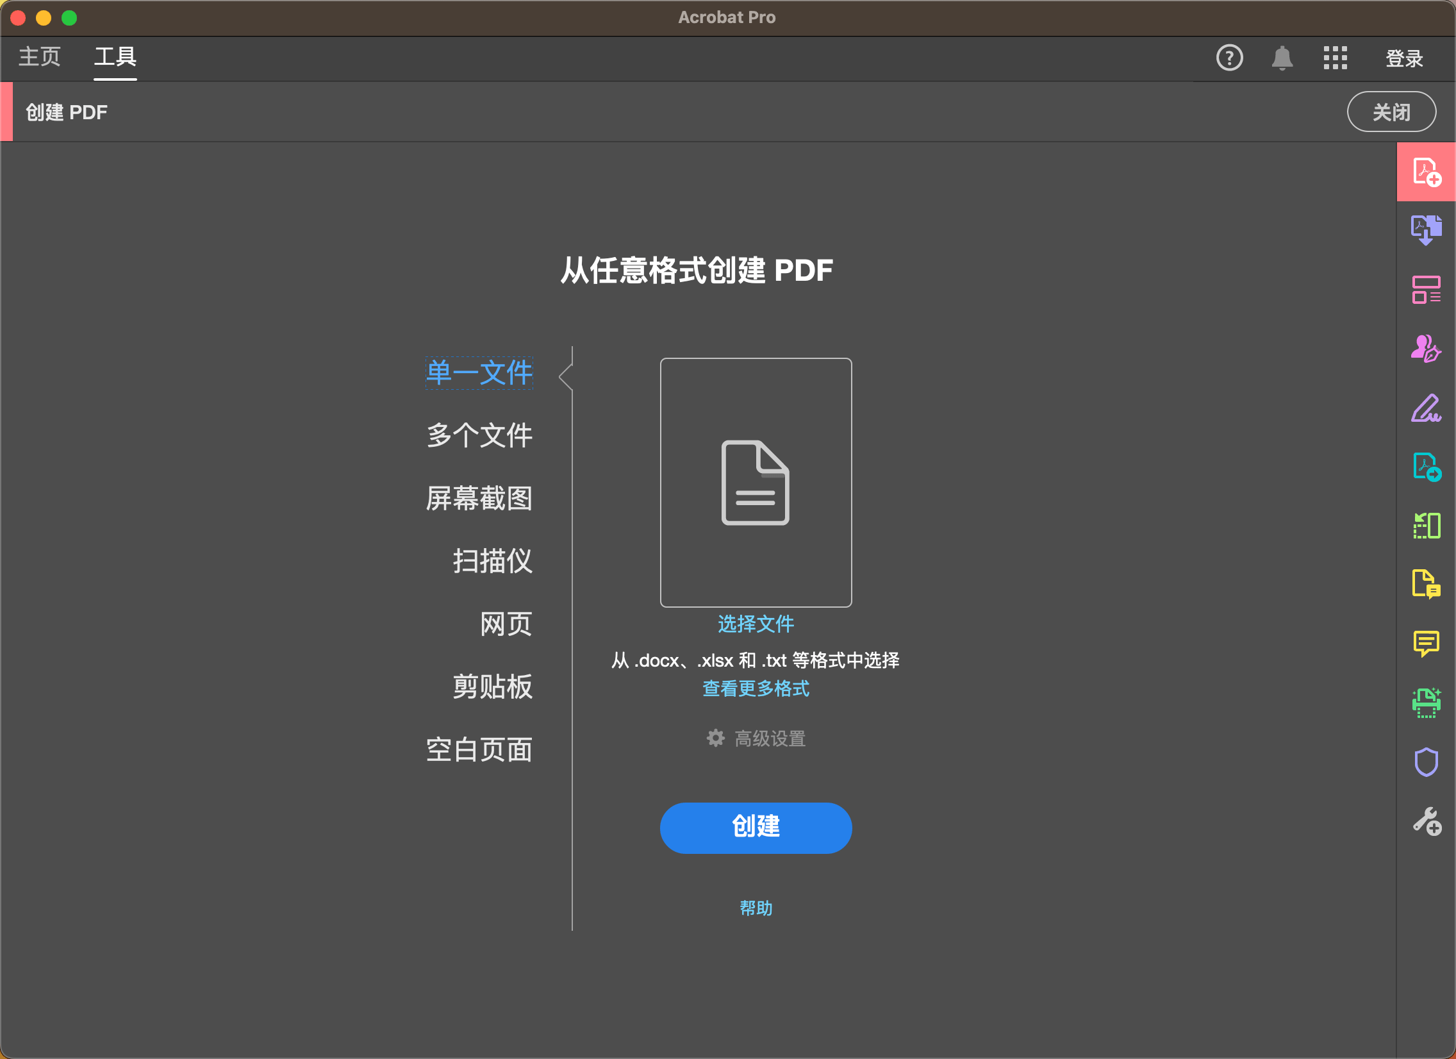Image resolution: width=1456 pixels, height=1059 pixels.
Task: Switch to the 主页 tab
Action: (40, 57)
